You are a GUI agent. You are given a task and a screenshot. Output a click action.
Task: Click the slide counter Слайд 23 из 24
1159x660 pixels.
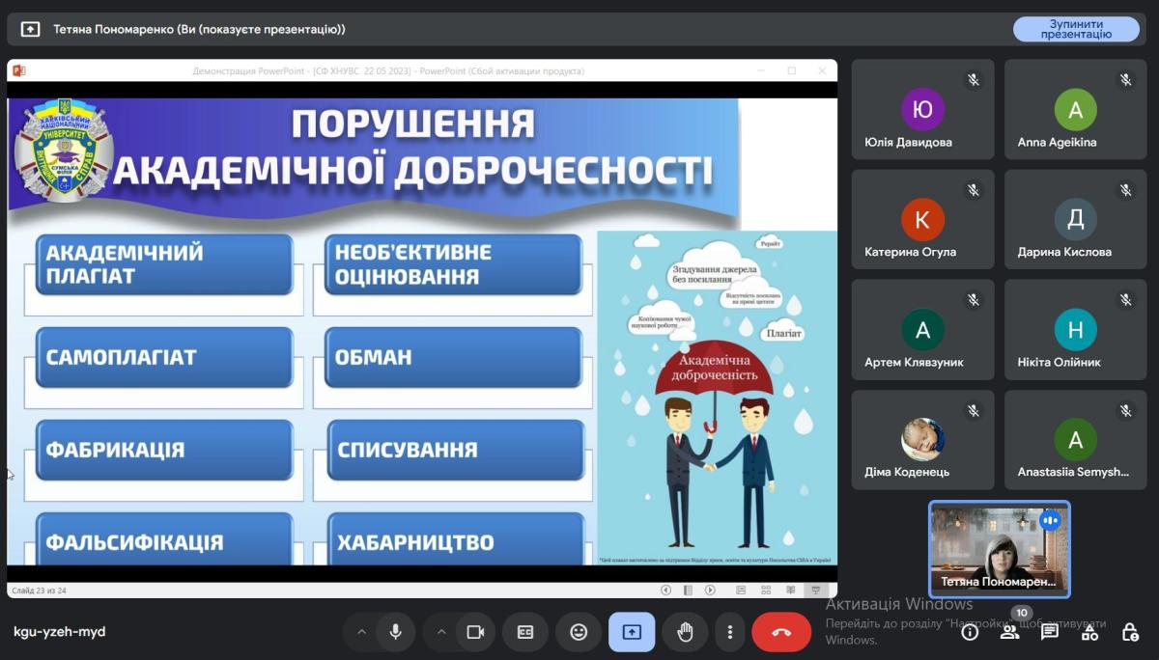pyautogui.click(x=39, y=591)
